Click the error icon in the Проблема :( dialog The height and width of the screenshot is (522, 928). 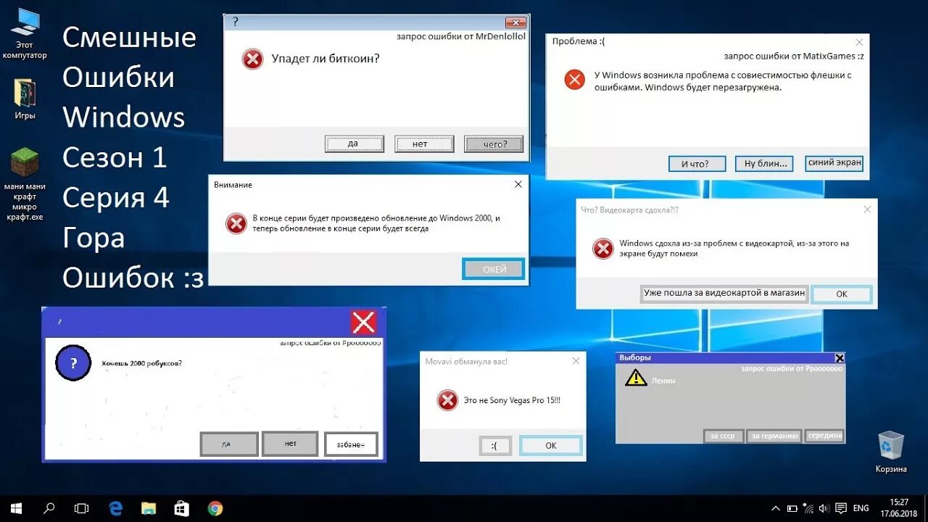coord(574,79)
